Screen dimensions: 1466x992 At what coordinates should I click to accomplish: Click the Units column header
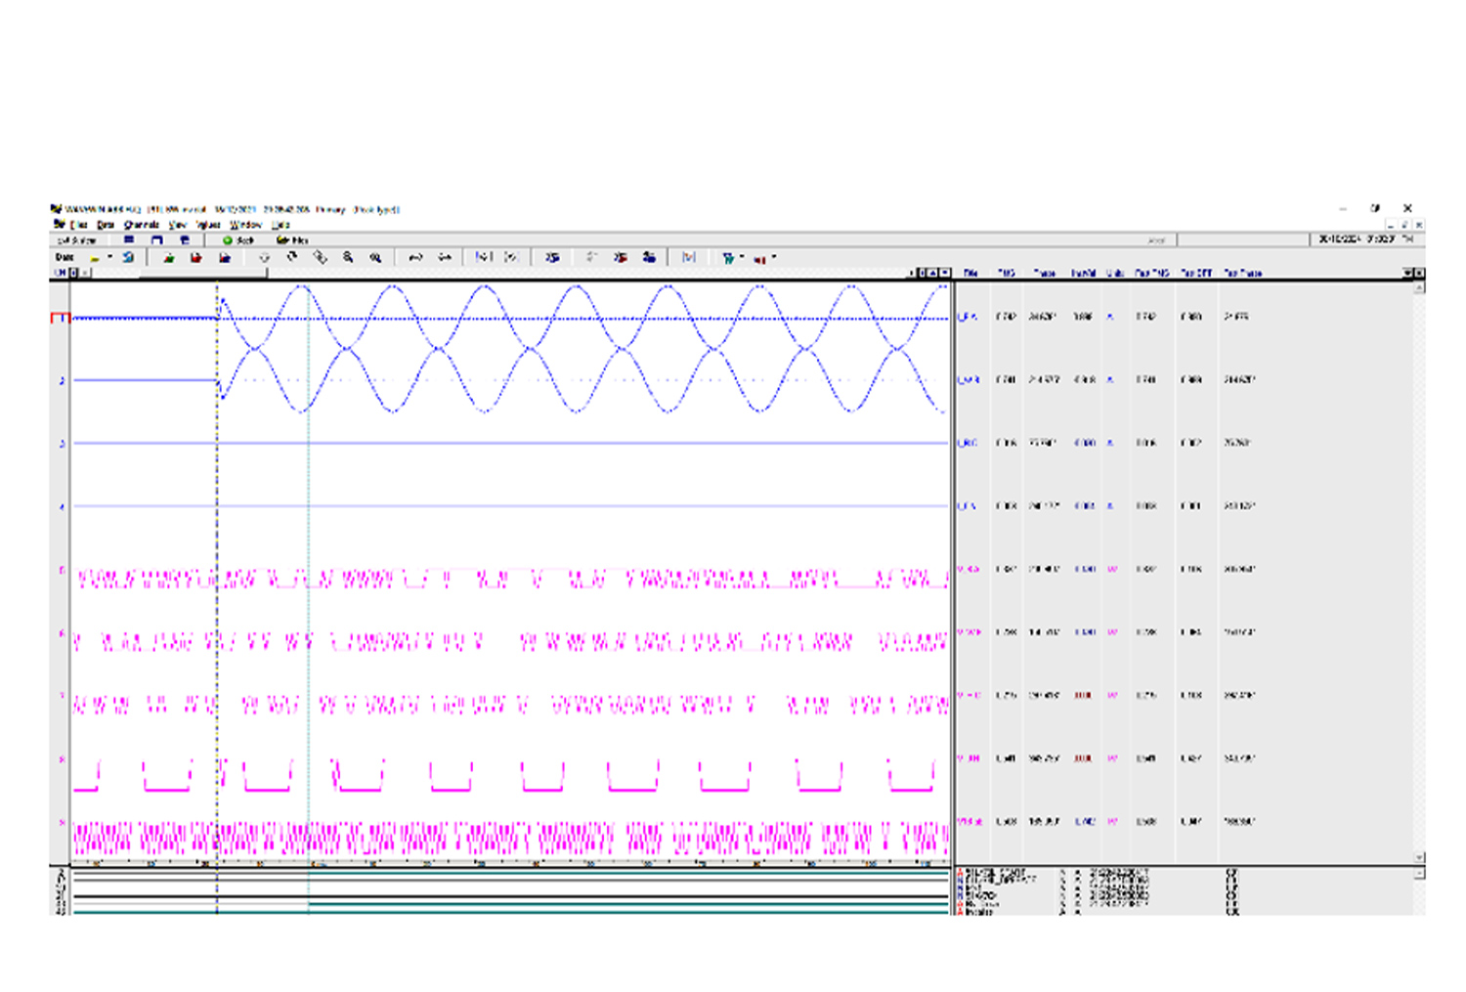1115,274
